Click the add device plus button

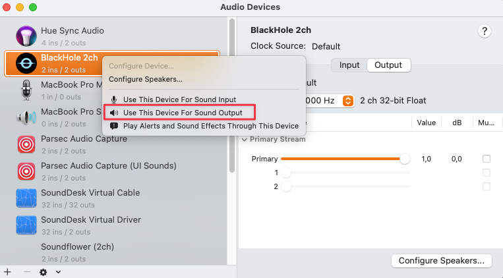click(7, 271)
